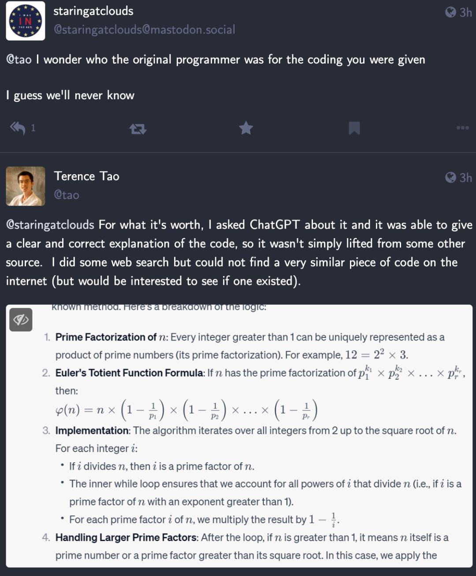476x576 pixels.
Task: Boost the staringatclouds post
Action: (138, 128)
